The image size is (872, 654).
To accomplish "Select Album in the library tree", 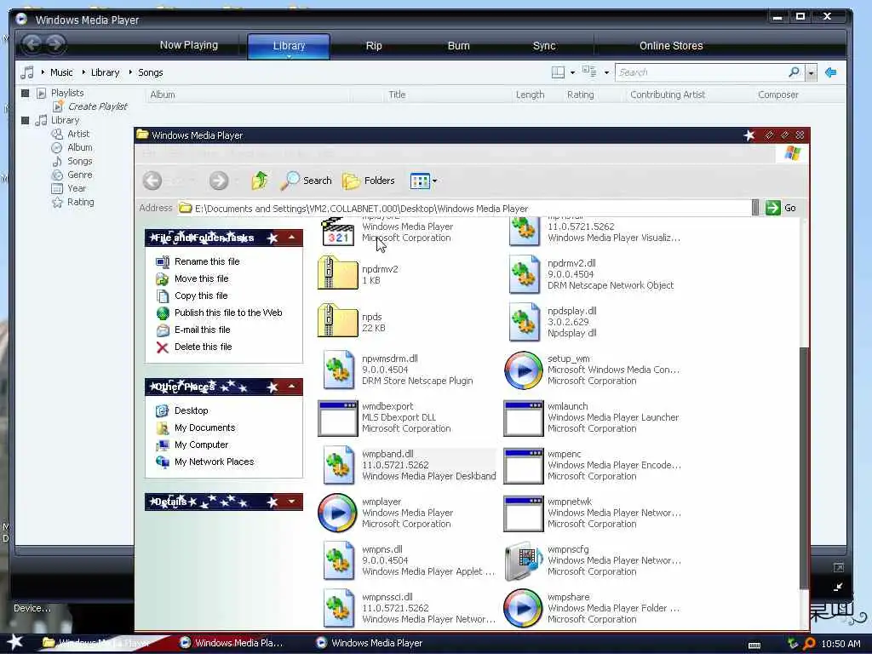I will pos(79,147).
